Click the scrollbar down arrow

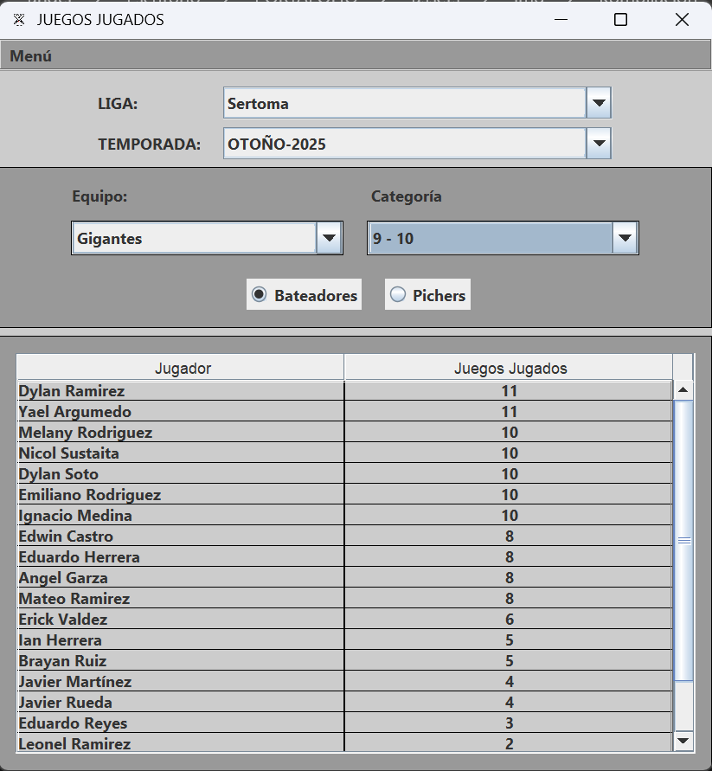click(683, 740)
